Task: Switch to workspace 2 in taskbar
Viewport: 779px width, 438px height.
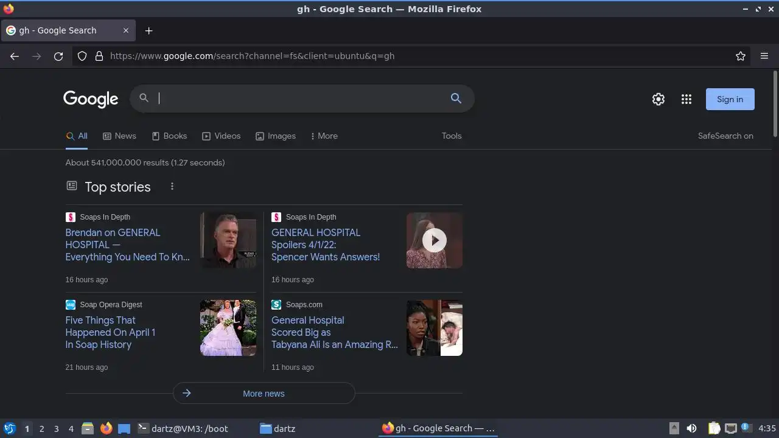Action: [41, 428]
